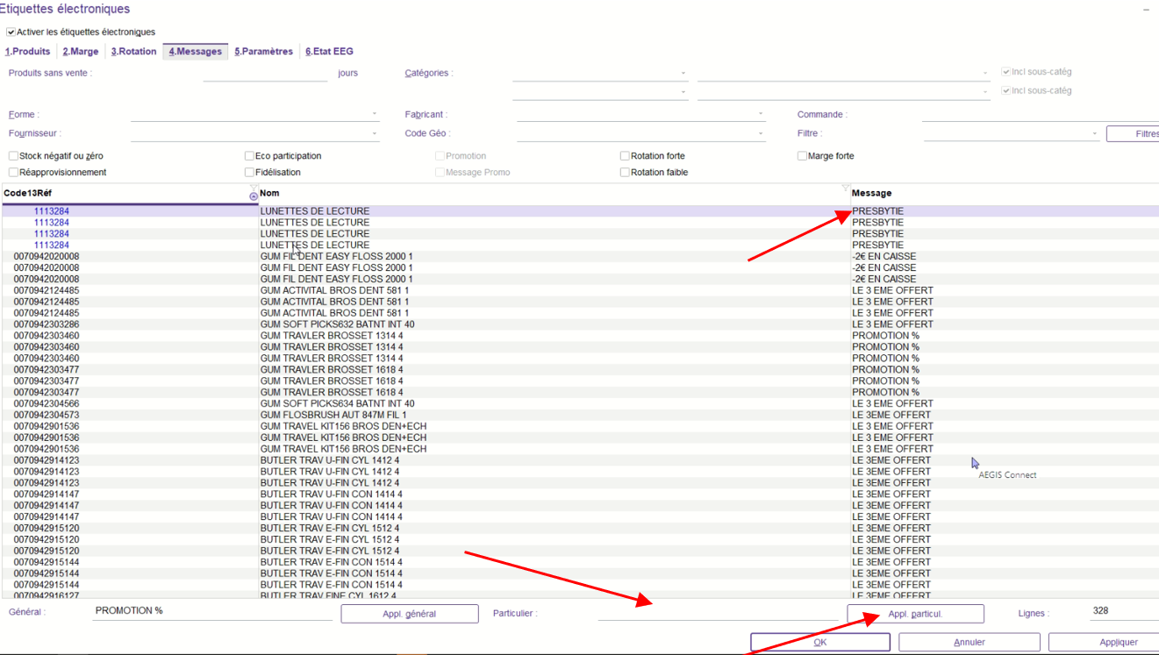Screen dimensions: 1159x655
Task: Open the 5.Paramètres tab
Action: point(263,52)
